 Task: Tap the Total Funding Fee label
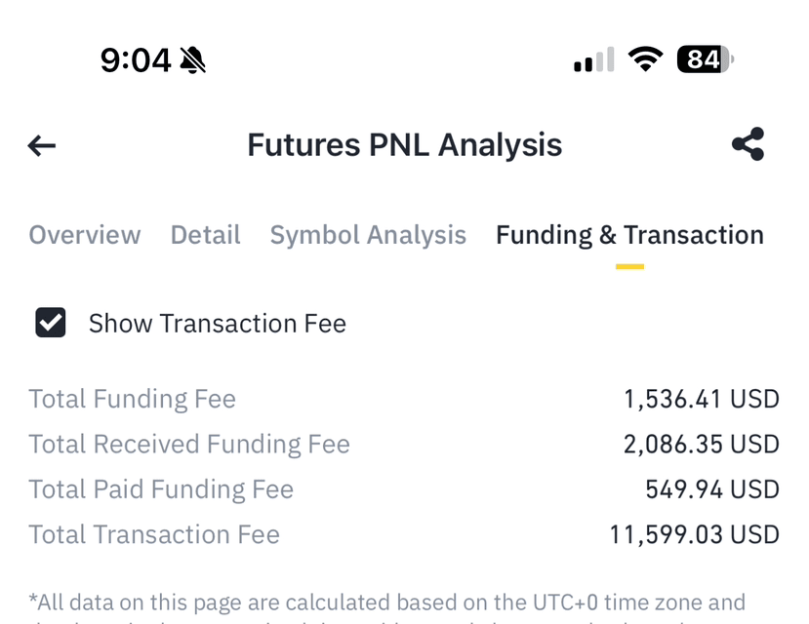pyautogui.click(x=132, y=400)
